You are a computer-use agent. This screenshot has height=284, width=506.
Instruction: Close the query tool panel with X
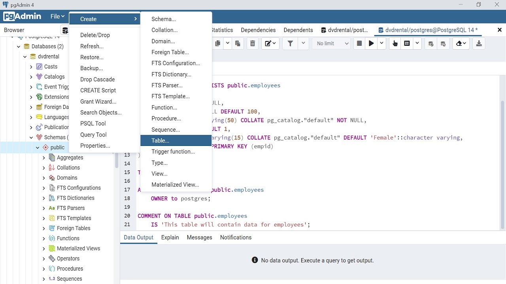[x=499, y=30]
